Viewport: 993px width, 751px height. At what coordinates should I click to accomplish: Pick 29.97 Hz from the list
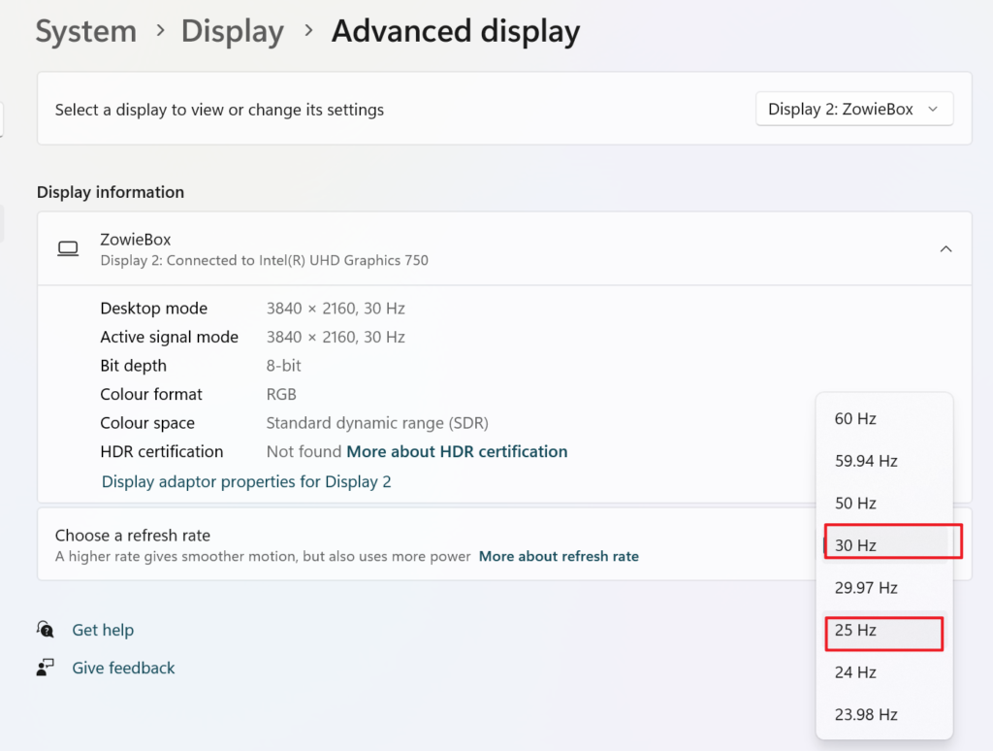pyautogui.click(x=866, y=588)
